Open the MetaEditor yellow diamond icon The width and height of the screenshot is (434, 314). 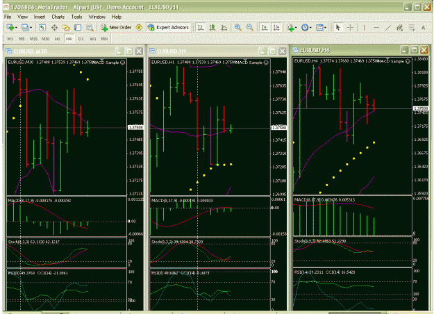tap(139, 27)
